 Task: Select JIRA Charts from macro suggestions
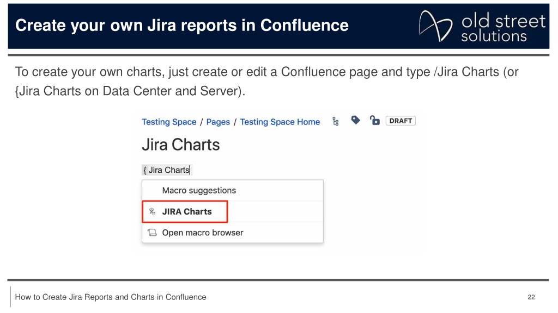pyautogui.click(x=185, y=211)
